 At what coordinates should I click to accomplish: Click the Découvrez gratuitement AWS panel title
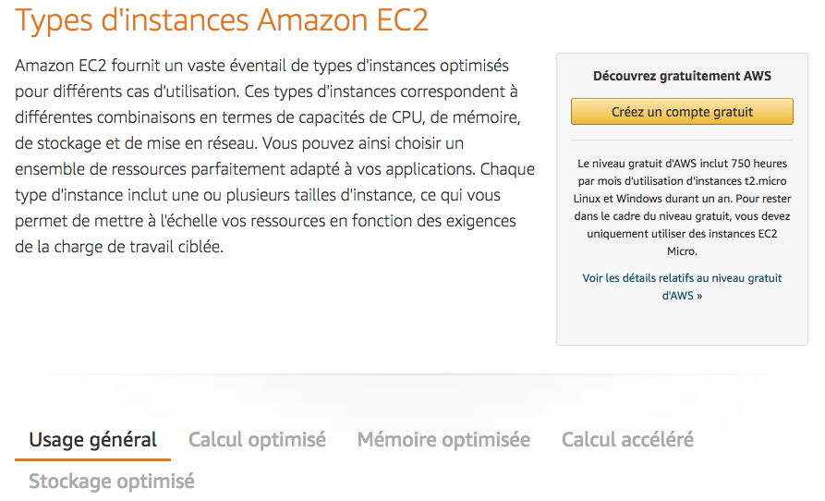[x=682, y=76]
